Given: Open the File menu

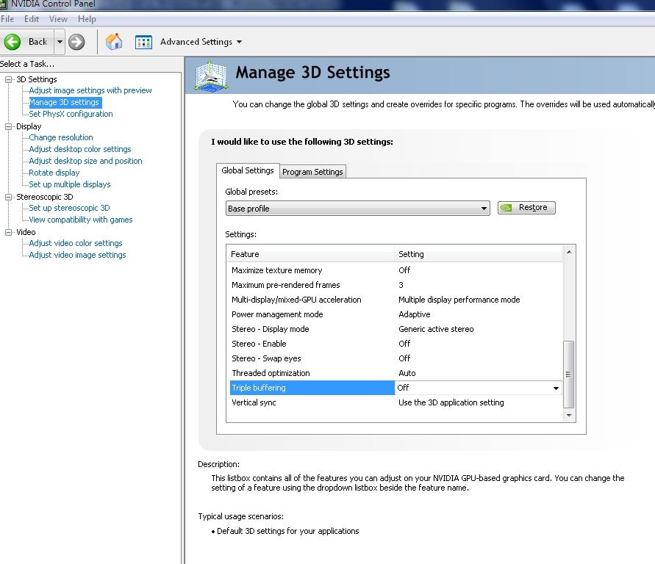Looking at the screenshot, I should (x=7, y=19).
